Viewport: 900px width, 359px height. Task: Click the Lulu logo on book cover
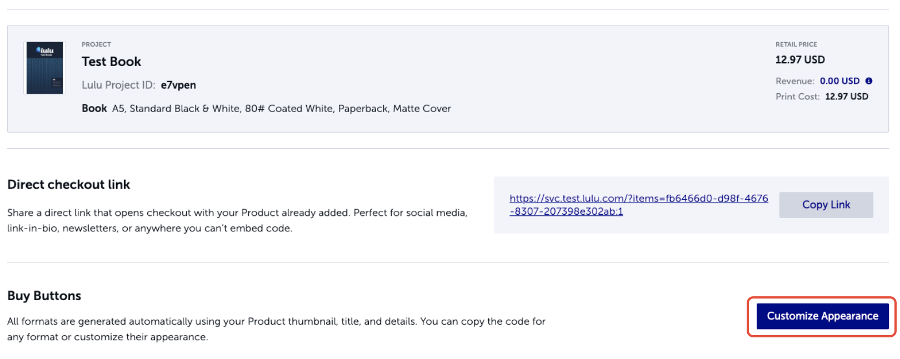point(45,50)
